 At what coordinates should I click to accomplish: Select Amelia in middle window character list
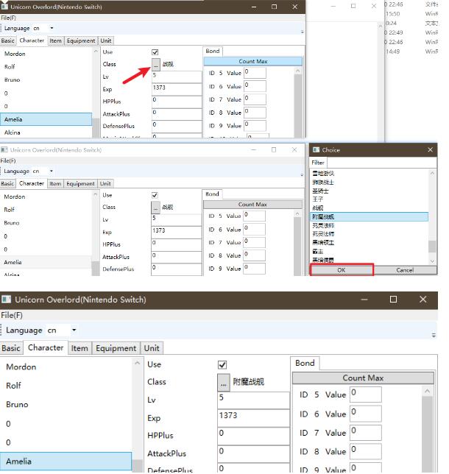(x=46, y=262)
